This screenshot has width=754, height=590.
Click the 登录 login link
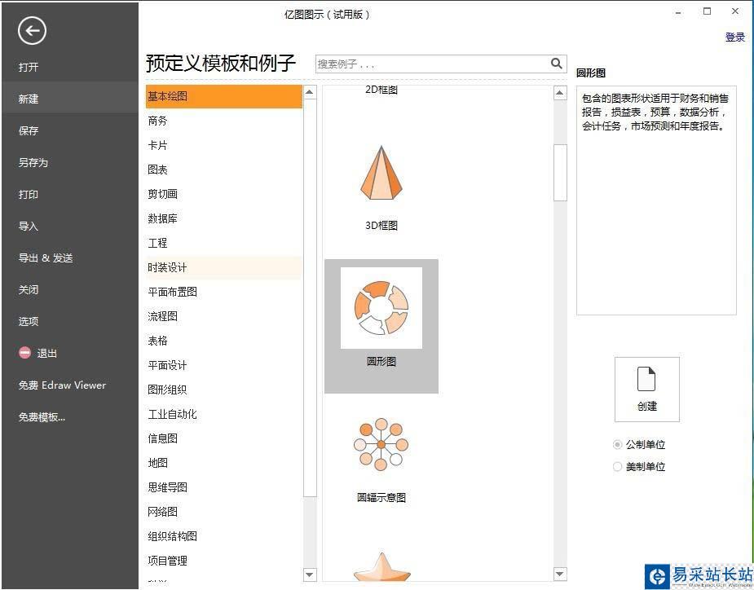pyautogui.click(x=734, y=37)
